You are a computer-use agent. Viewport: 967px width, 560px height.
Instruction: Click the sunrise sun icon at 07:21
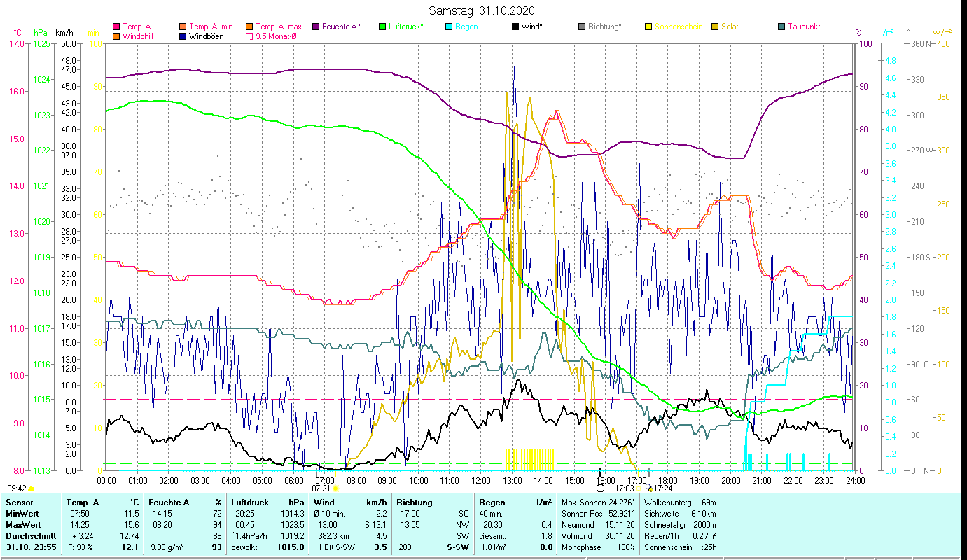click(x=335, y=489)
